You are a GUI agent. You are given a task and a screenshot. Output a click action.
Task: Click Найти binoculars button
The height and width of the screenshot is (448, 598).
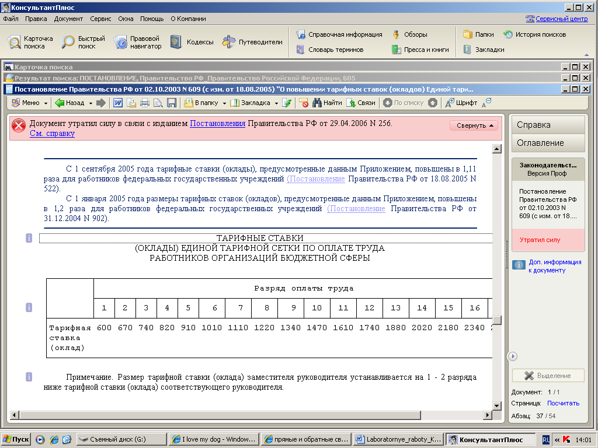click(327, 103)
